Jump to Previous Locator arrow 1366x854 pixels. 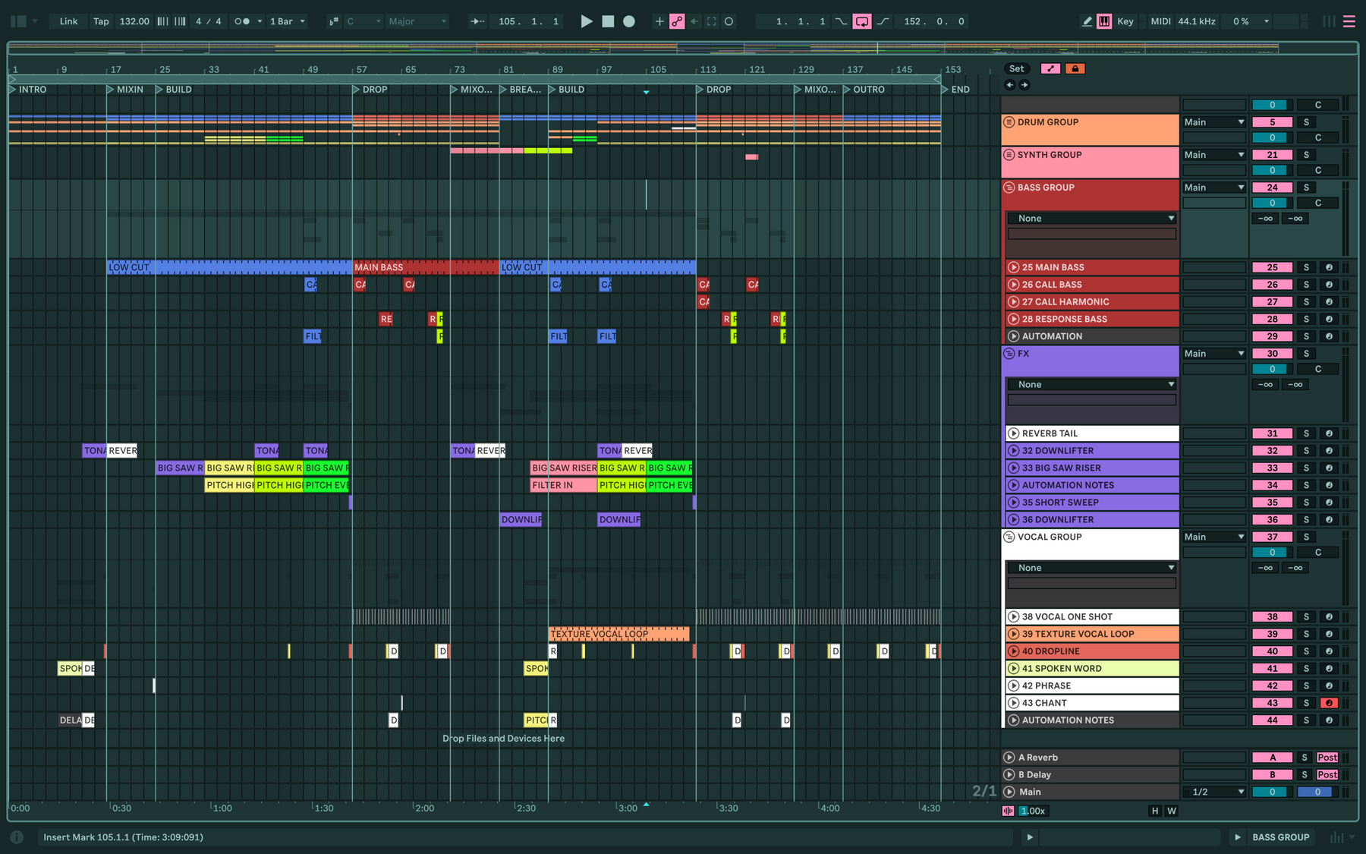tap(1009, 85)
